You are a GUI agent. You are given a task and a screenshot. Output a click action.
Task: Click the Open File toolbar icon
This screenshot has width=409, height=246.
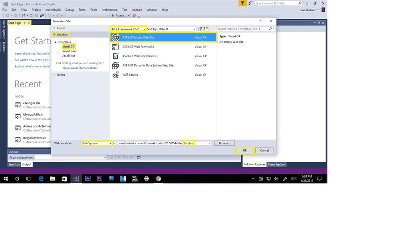pos(31,16)
